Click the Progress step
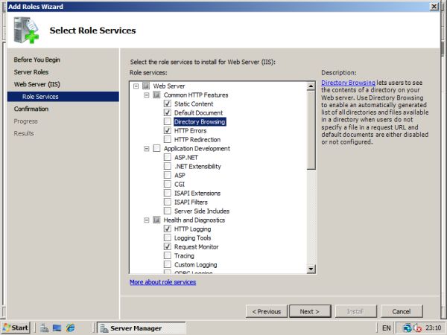447x335 pixels. 25,121
